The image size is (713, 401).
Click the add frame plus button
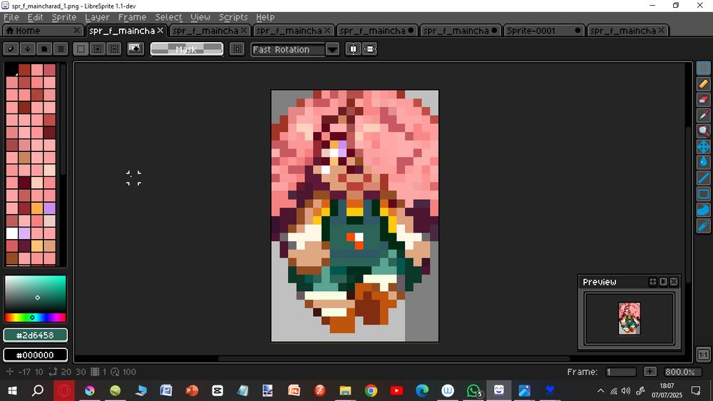click(x=650, y=372)
